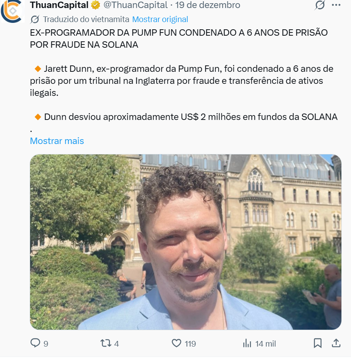
Task: Open the post date '19 de dezembro'
Action: click(x=207, y=5)
